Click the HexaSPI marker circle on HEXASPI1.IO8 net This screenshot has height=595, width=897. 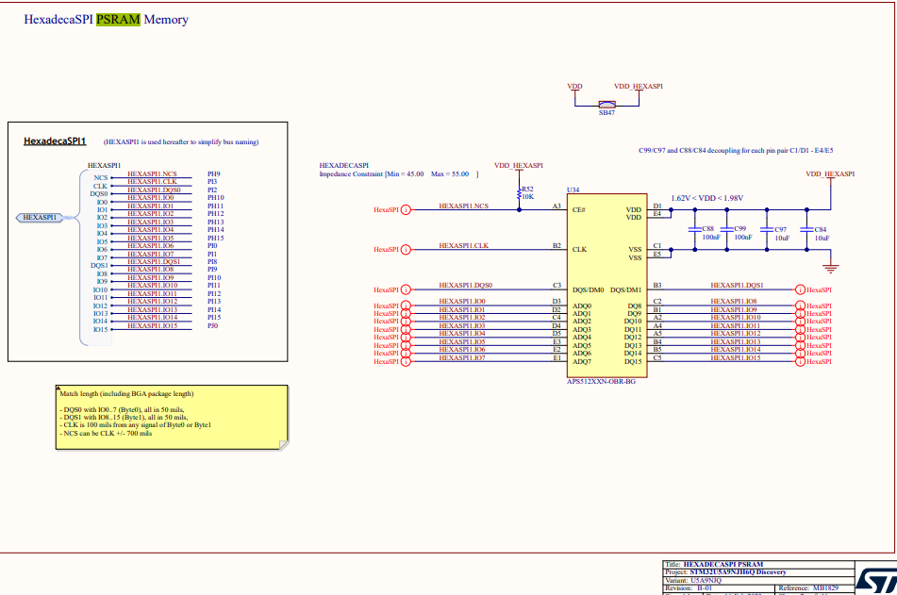tap(801, 306)
